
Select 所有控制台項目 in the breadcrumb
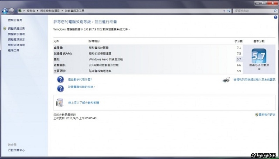tap(50, 11)
